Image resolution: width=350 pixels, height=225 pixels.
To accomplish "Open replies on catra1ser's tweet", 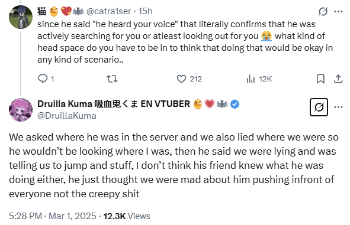I will click(46, 79).
